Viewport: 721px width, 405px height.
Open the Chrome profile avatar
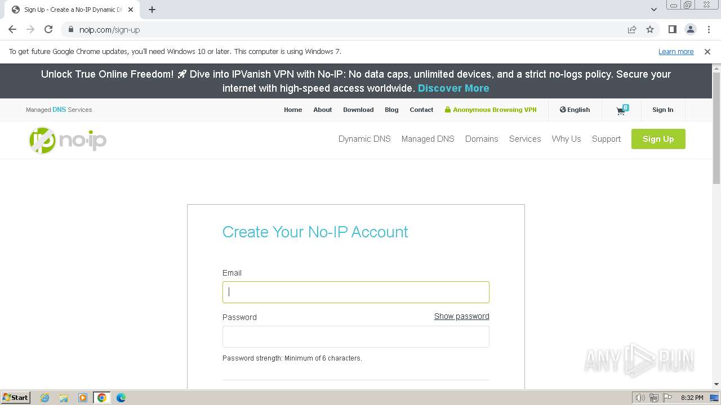click(691, 29)
